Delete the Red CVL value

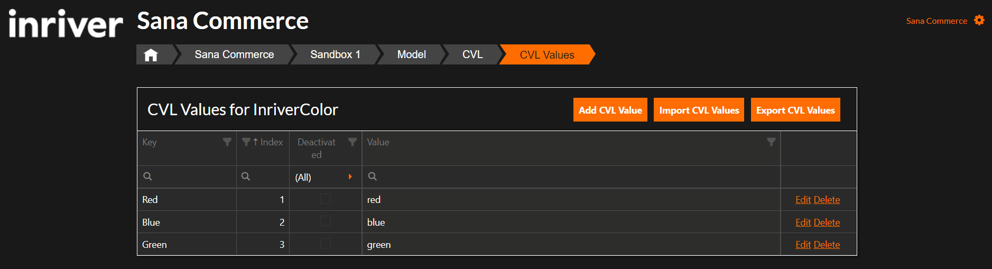coord(827,200)
